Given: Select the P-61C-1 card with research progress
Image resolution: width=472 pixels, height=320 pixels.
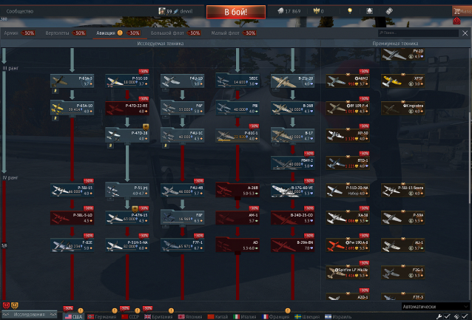Looking at the screenshot, I should point(237,136).
